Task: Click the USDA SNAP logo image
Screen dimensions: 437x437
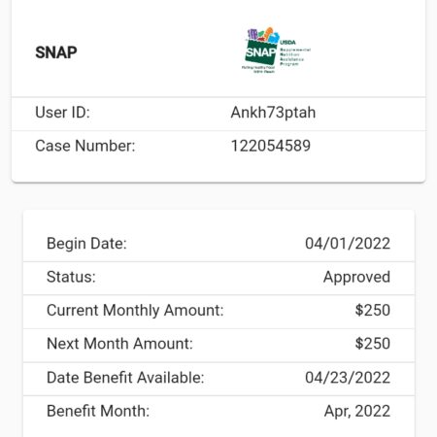Action: 276,50
